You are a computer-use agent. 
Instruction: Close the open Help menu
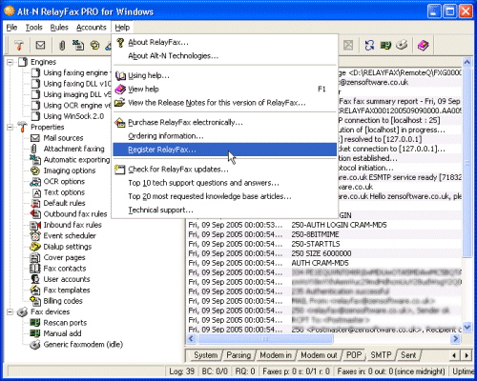[122, 28]
